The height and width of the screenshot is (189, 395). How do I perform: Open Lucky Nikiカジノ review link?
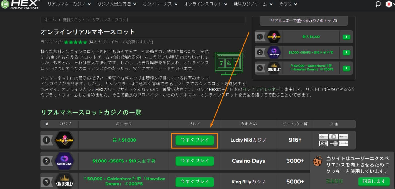pyautogui.click(x=248, y=140)
